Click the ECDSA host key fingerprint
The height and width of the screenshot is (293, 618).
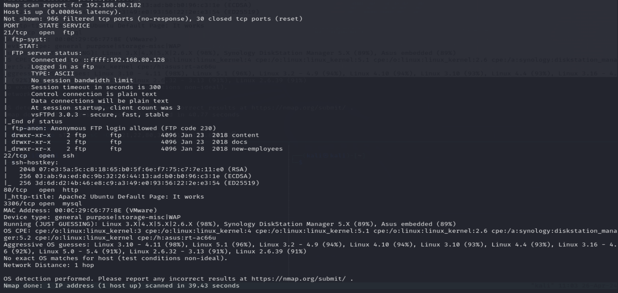point(127,176)
